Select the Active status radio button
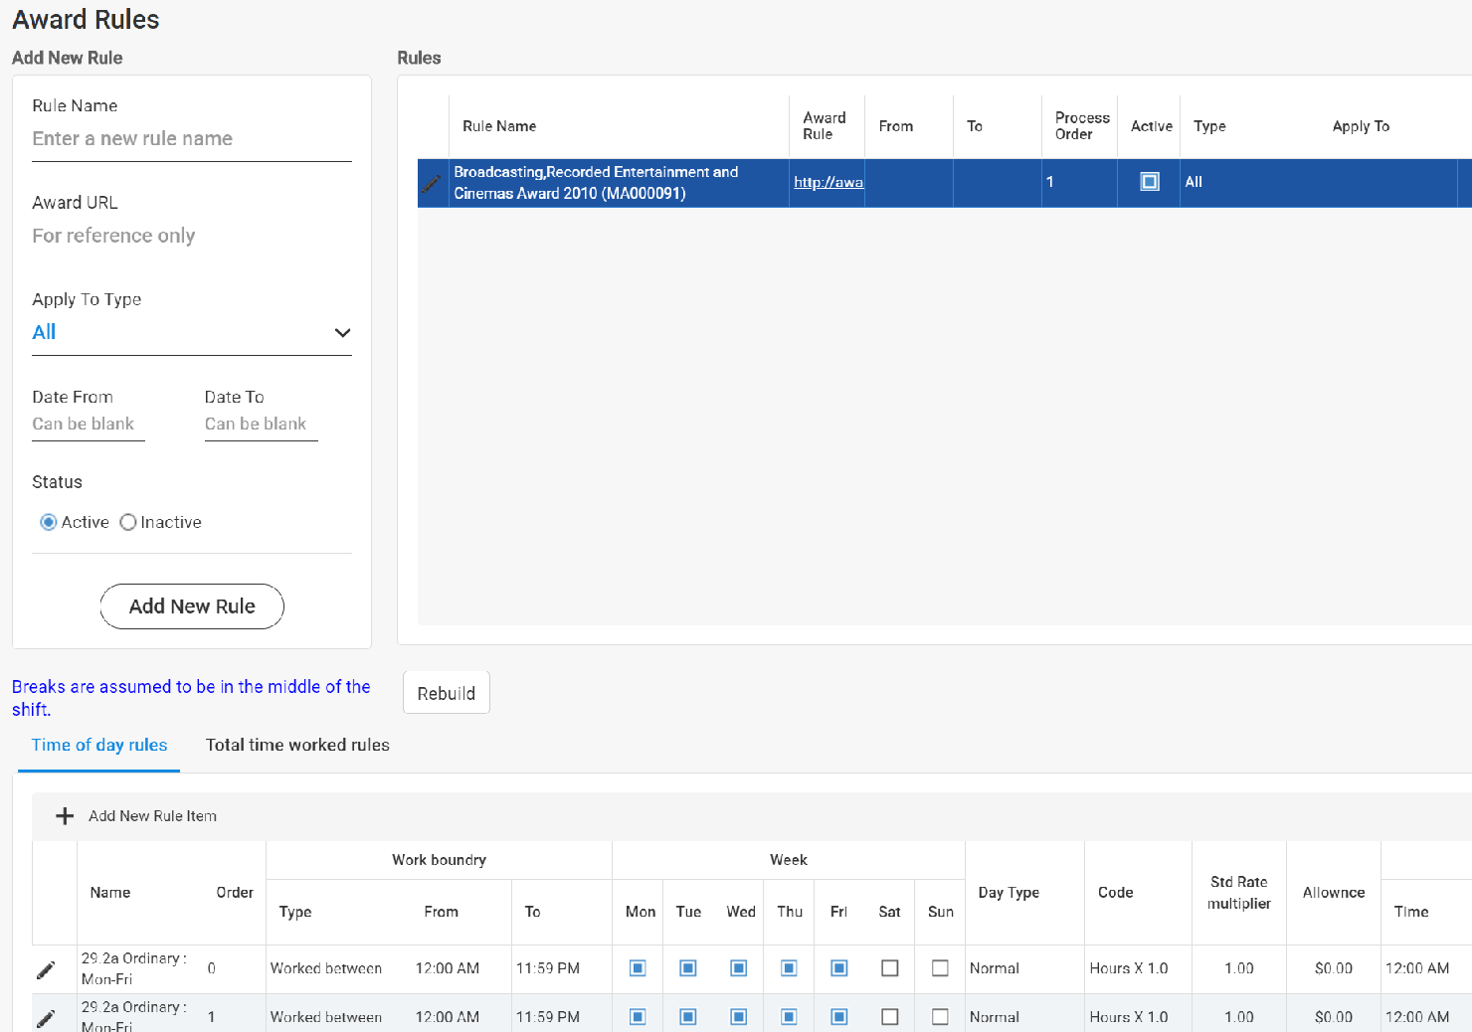Screen dimensions: 1472x1032 (x=48, y=522)
